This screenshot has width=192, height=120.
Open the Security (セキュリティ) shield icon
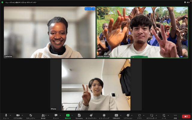click(x=30, y=115)
